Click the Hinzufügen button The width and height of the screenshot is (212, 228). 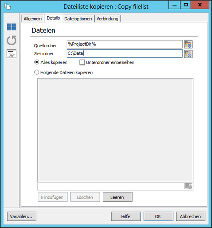(x=53, y=197)
